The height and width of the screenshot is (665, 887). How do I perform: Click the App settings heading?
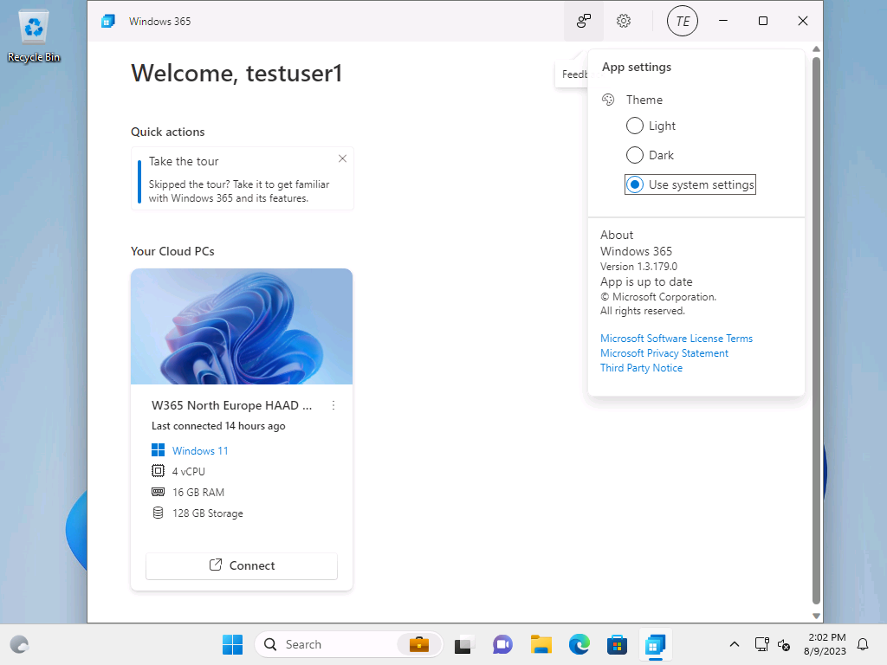[637, 67]
